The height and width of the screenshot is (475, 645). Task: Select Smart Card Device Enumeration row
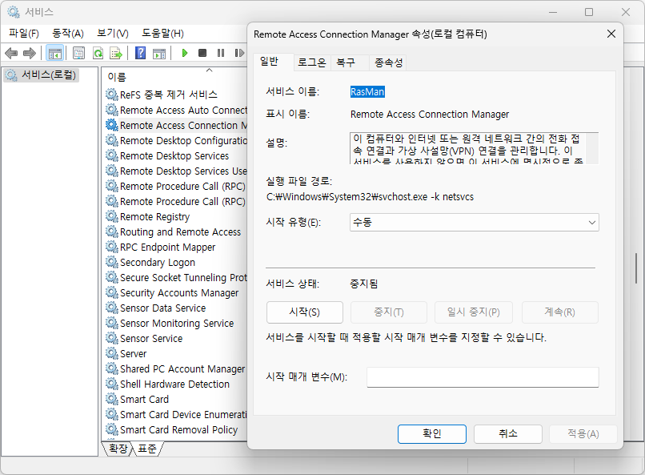pos(176,414)
